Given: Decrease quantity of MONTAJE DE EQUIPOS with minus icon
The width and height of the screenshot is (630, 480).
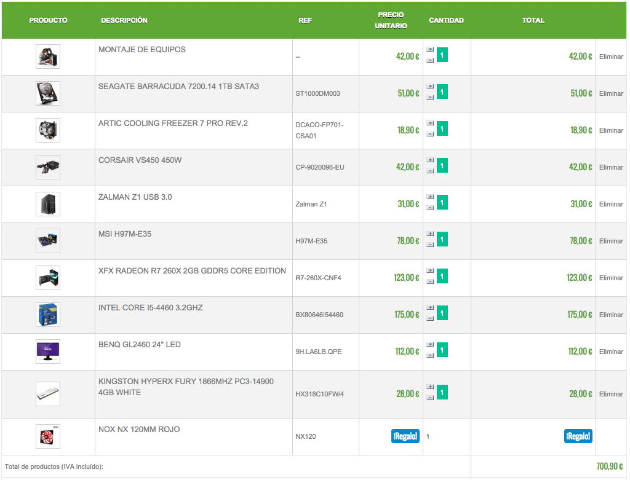Looking at the screenshot, I should (430, 60).
